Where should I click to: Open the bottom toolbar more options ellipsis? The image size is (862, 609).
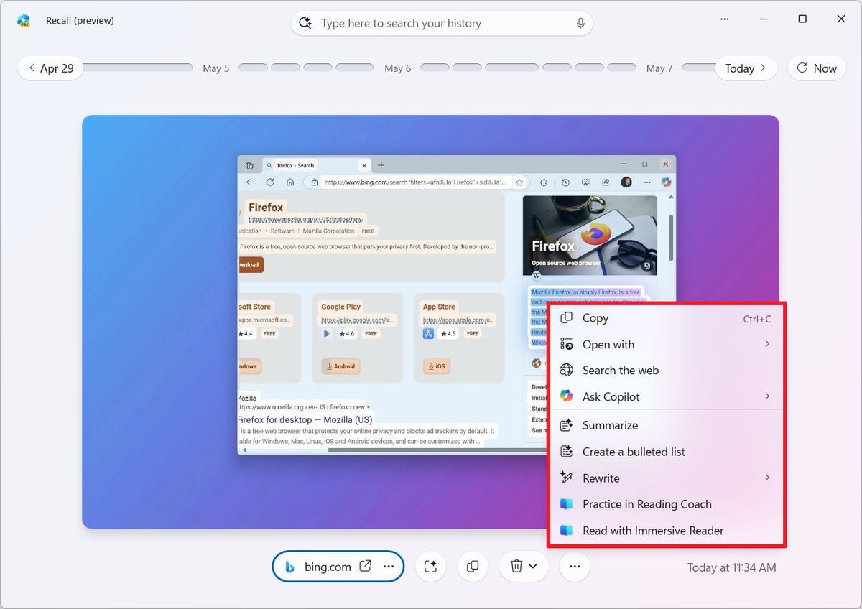pos(574,567)
